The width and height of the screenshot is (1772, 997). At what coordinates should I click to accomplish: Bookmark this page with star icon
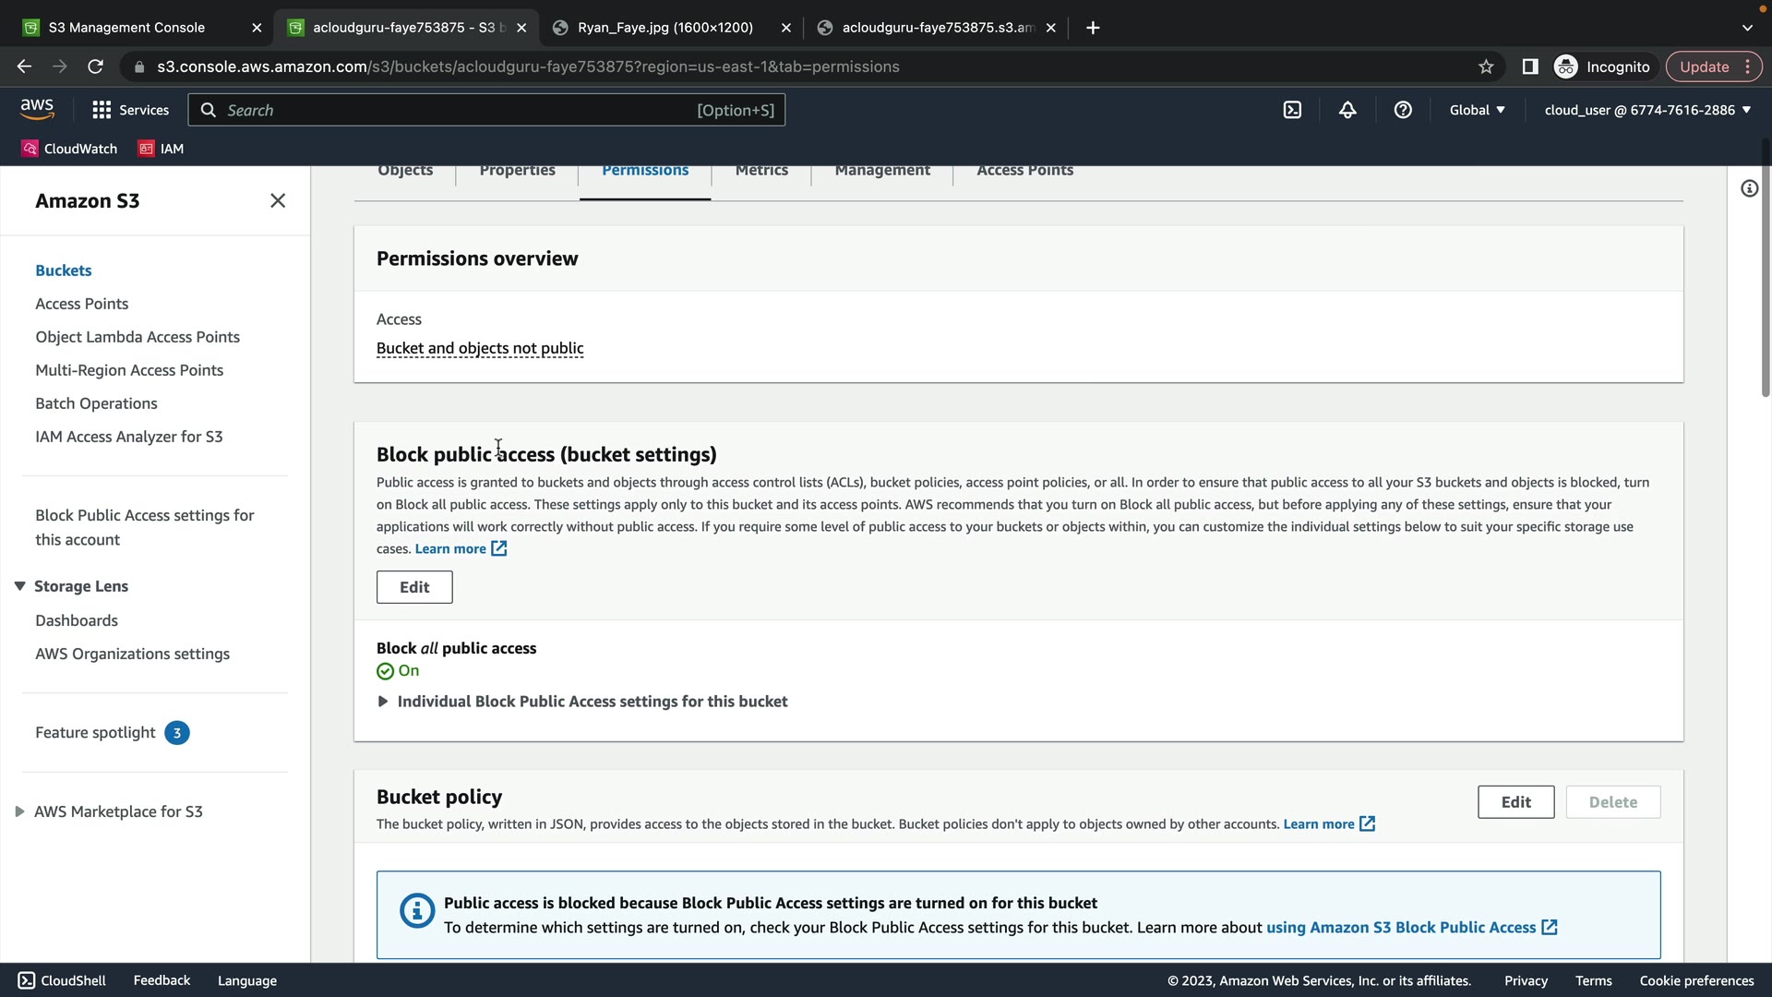tap(1486, 66)
